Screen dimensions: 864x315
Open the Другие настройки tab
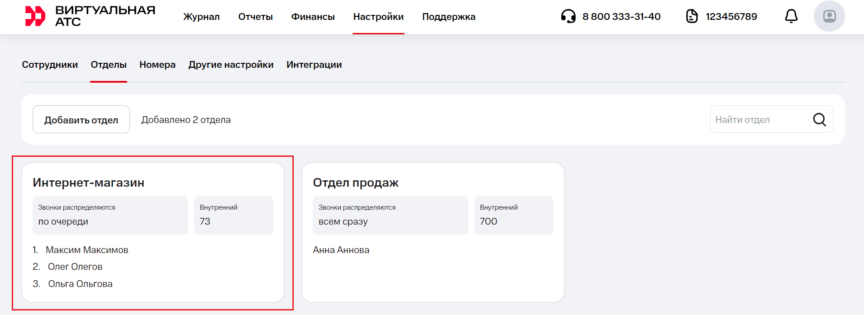pyautogui.click(x=231, y=65)
